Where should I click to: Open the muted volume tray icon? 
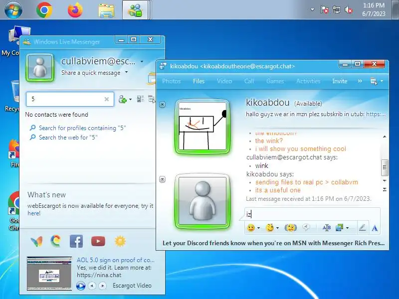coord(348,9)
